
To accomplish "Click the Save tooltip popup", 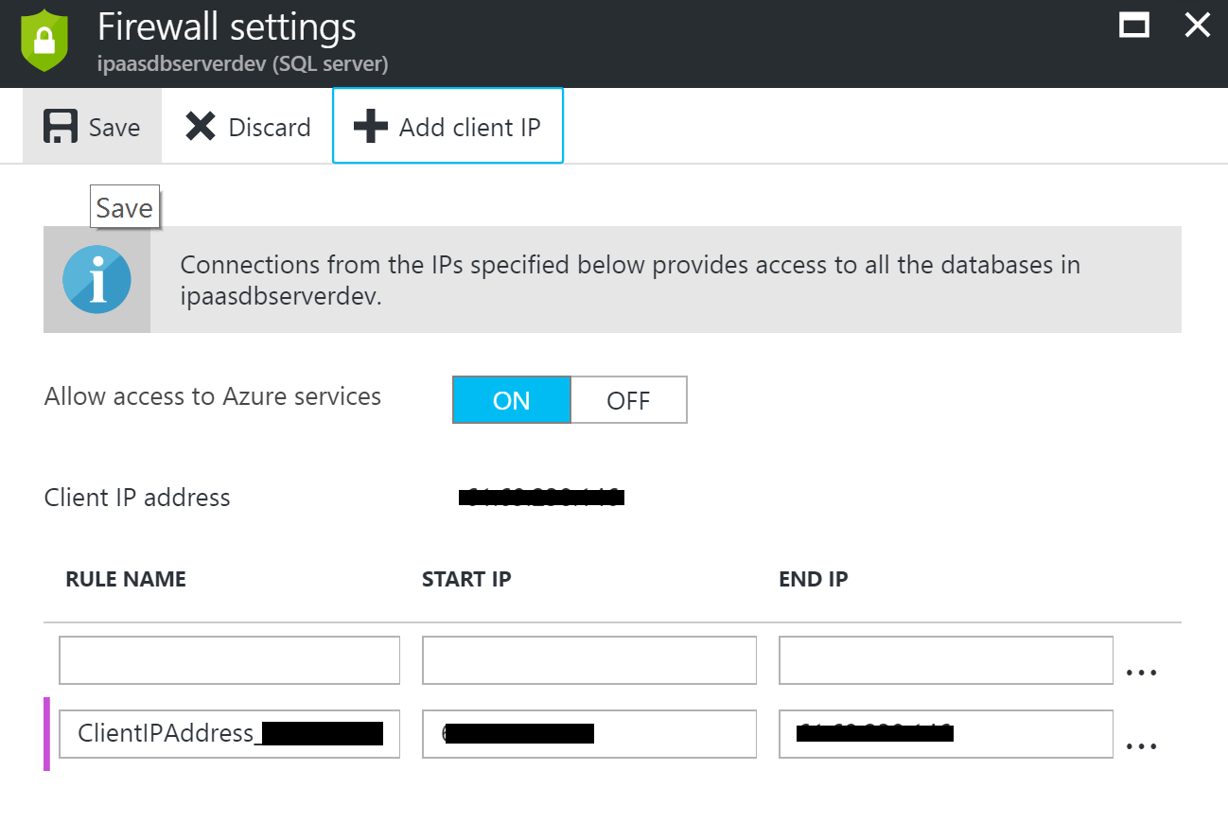I will tap(125, 207).
